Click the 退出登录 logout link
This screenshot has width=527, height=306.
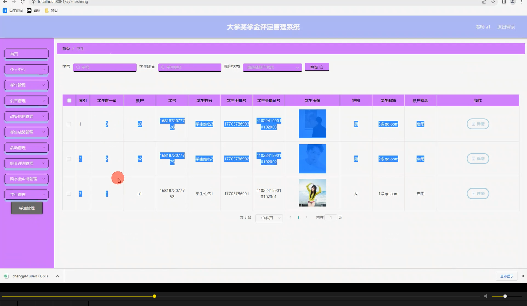click(506, 26)
